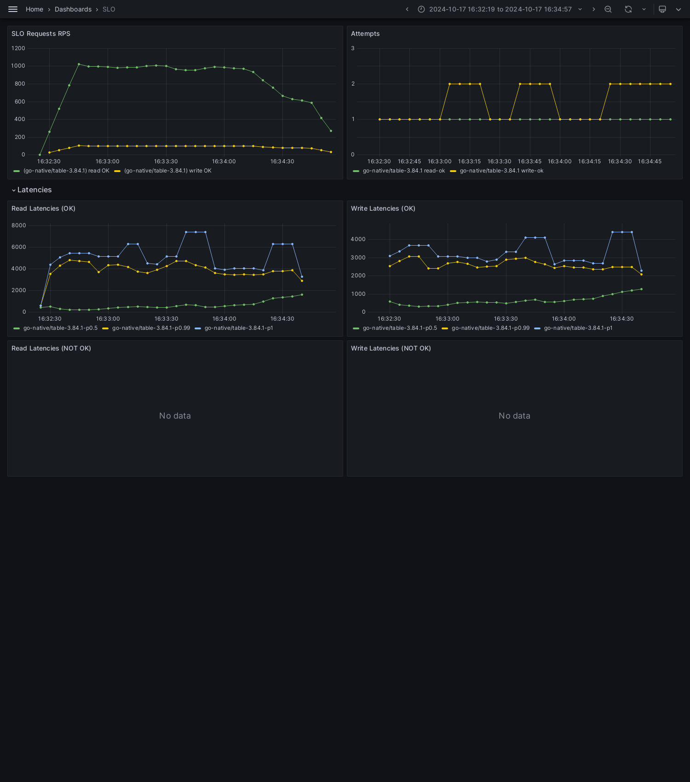
Task: Click blue p1 swatch in Write Latencies legend
Action: point(537,328)
